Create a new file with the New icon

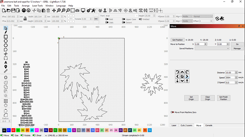click(x=4, y=10)
